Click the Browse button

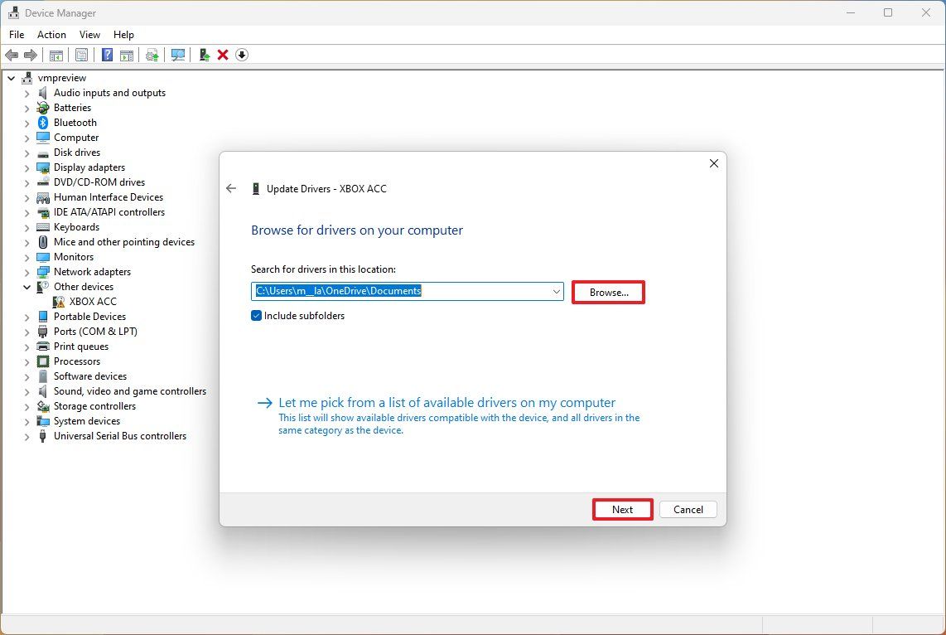(608, 291)
